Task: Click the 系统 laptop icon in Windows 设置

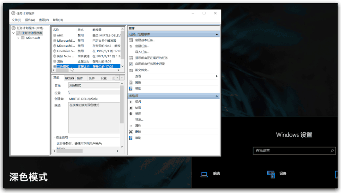Action: 204,174
